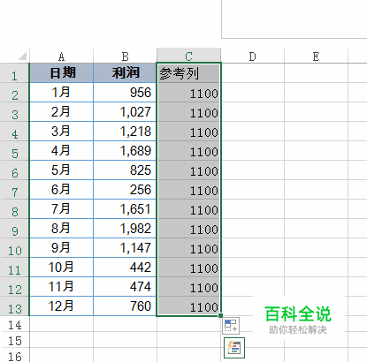Click the fill handle of the selection
The image size is (367, 362).
tap(220, 316)
